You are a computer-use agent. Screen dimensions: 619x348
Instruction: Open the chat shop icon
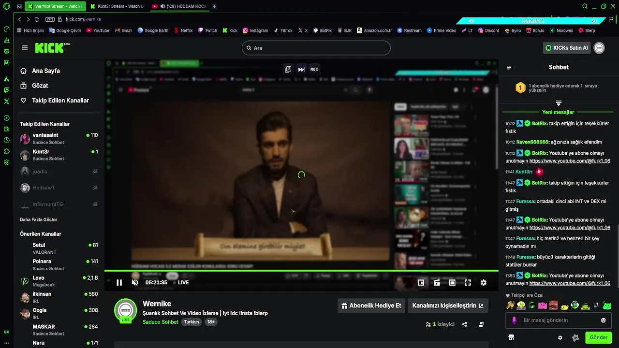[511, 338]
